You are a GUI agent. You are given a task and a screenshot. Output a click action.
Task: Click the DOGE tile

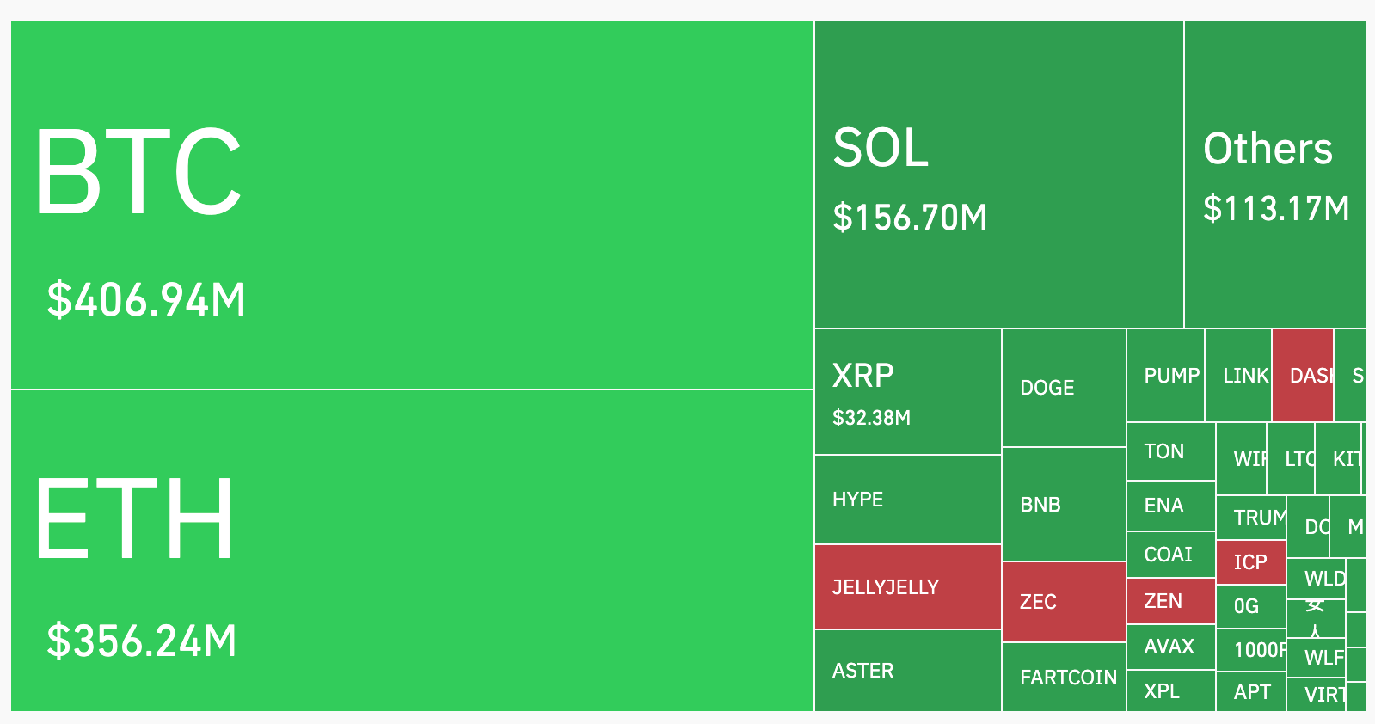(x=1064, y=388)
